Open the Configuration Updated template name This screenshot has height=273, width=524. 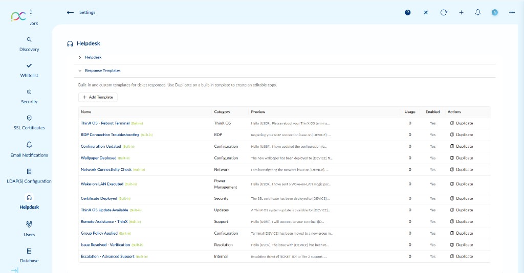click(101, 147)
